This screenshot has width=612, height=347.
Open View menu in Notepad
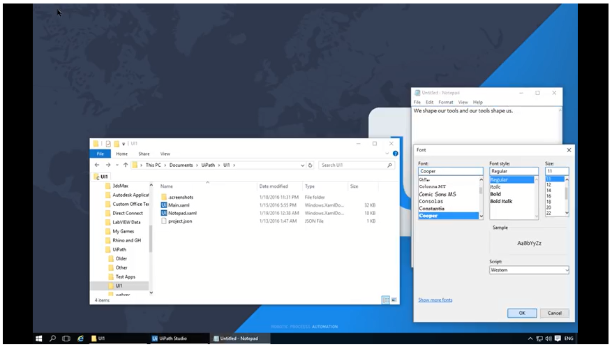tap(463, 102)
